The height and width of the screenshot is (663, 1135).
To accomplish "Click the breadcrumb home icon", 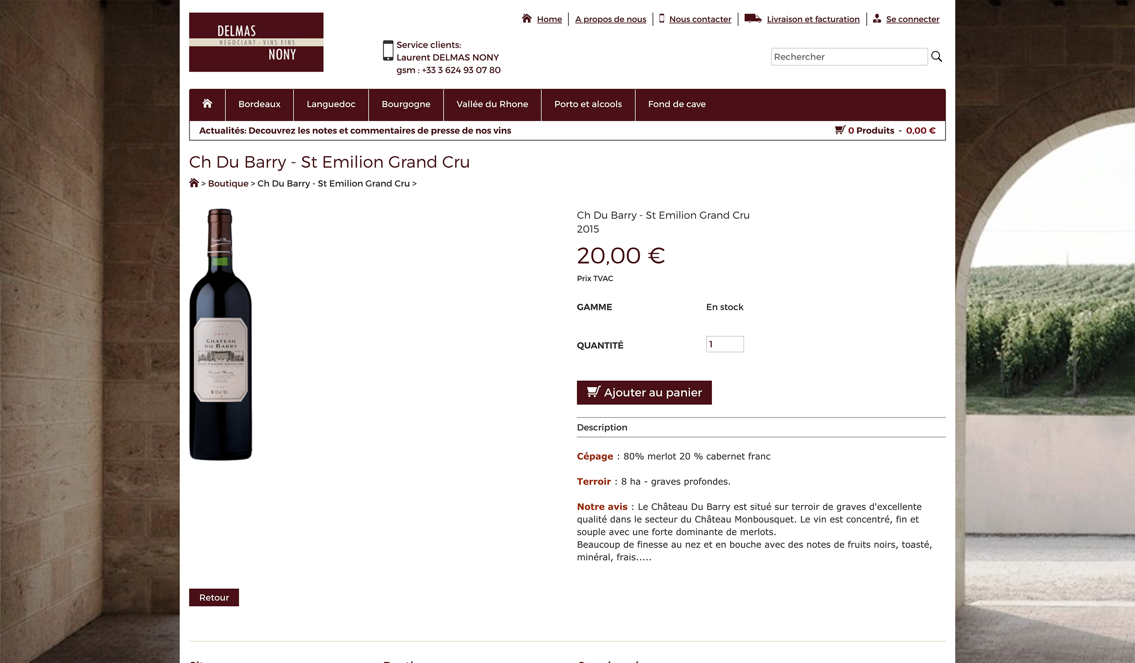I will pos(194,183).
